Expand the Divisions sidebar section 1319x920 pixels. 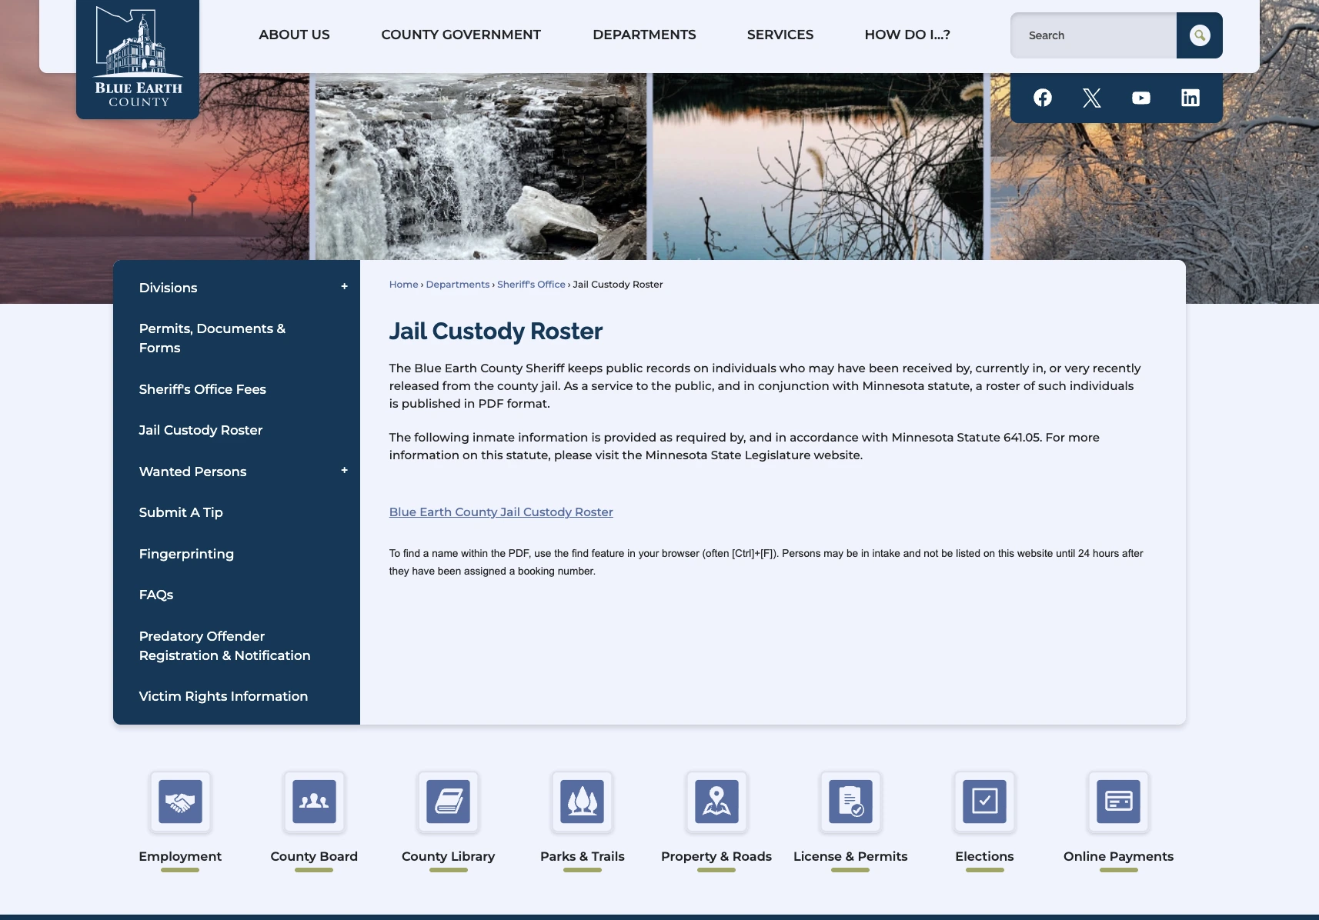pyautogui.click(x=344, y=287)
